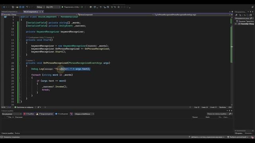
Task: Click the _success?.Invoke() call on line 28
Action: point(55,87)
